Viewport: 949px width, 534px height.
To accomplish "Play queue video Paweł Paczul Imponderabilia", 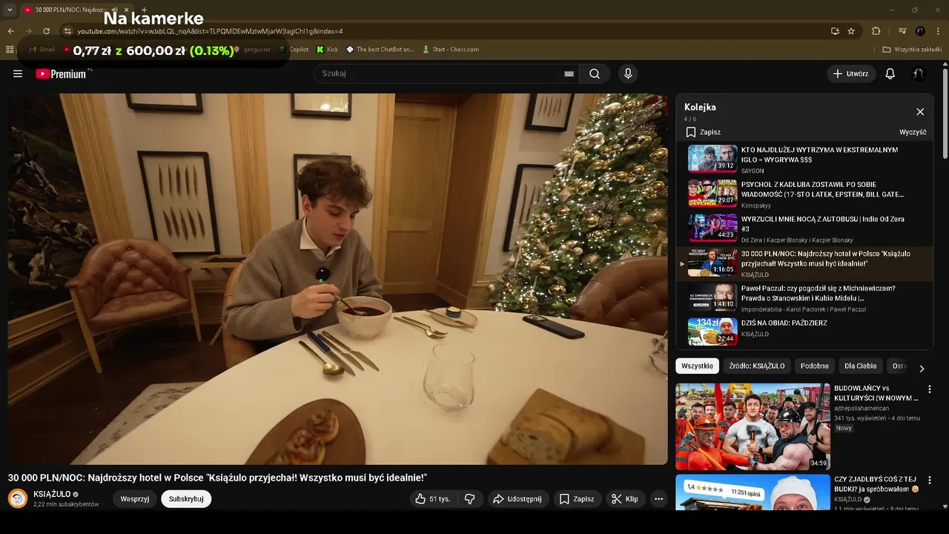I will (x=804, y=297).
